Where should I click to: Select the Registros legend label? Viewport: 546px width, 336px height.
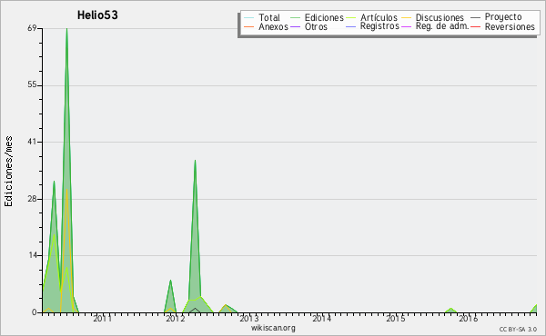[379, 26]
